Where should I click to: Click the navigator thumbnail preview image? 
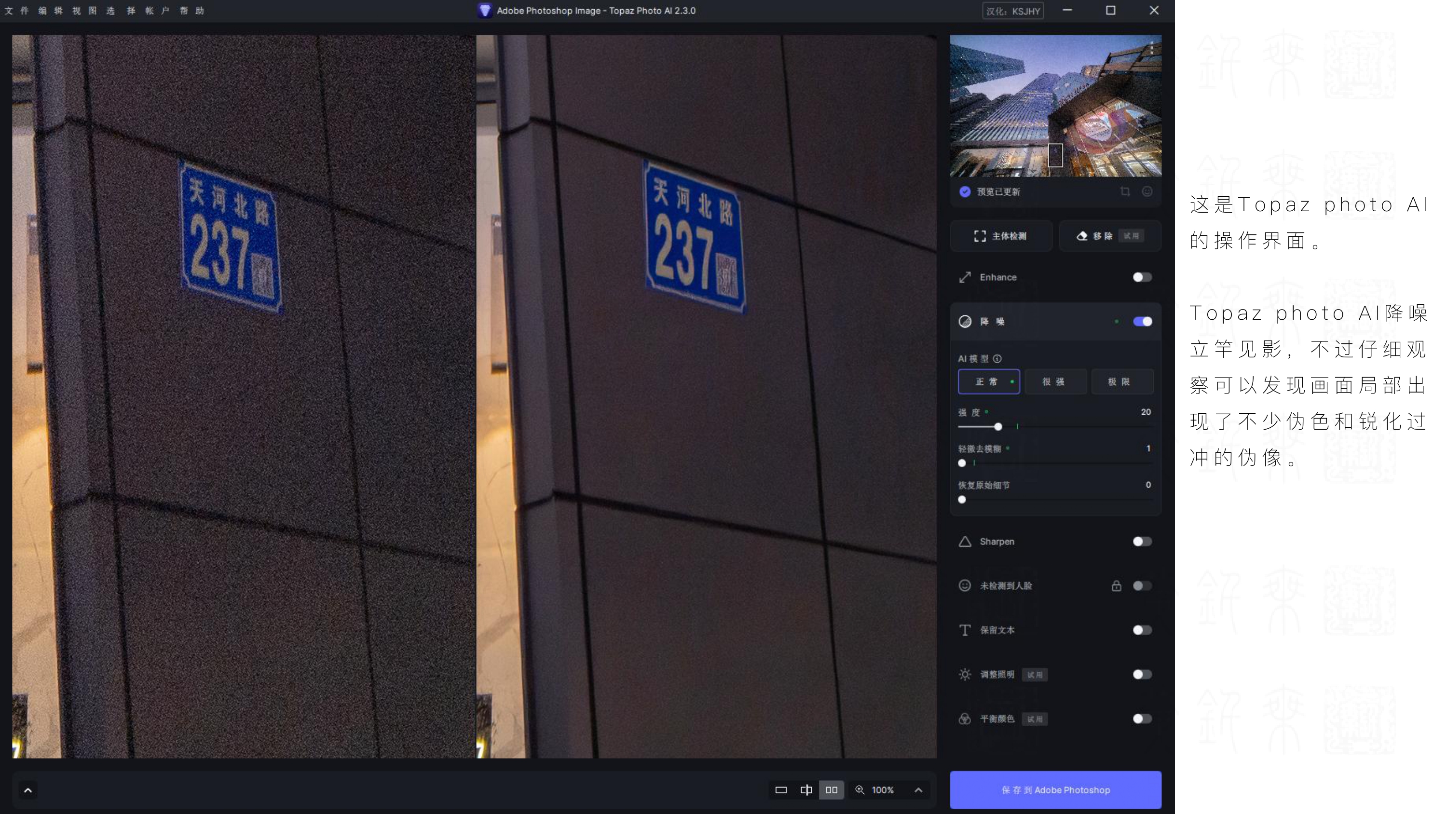(1055, 106)
